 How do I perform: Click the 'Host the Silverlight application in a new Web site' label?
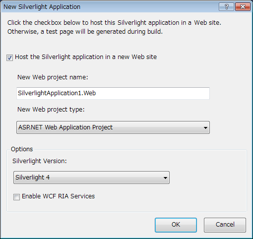click(x=86, y=57)
